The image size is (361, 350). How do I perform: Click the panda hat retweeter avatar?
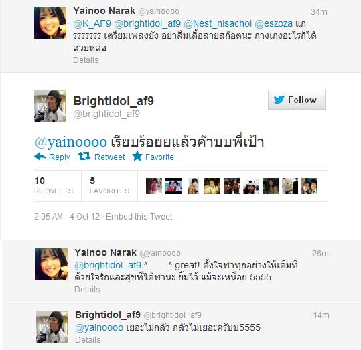(251, 186)
